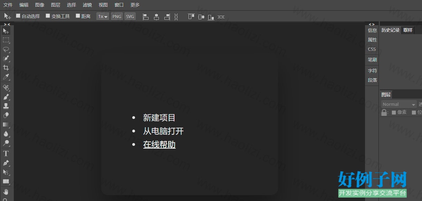Select the Healing Brush bandage tool
The height and width of the screenshot is (201, 422).
pyautogui.click(x=6, y=88)
